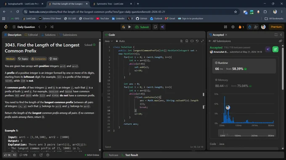Screen dimensions: 286x160
Task: View the streak fire counter
Action: (241, 27)
